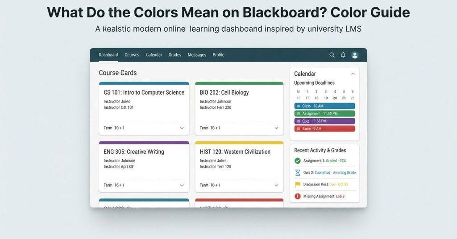Go to the Calendar tab
This screenshot has height=239, width=457.
click(154, 55)
